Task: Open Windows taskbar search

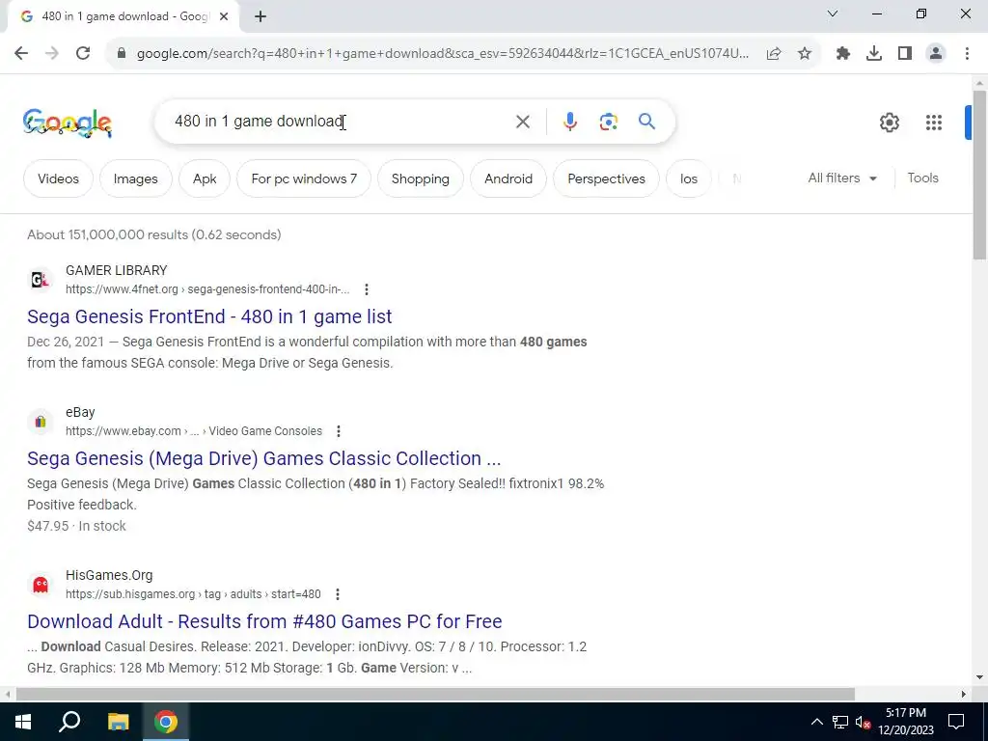Action: click(69, 722)
